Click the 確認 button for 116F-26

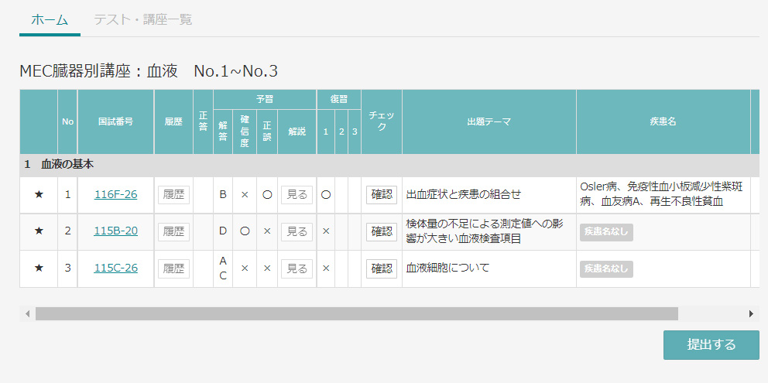click(x=382, y=195)
